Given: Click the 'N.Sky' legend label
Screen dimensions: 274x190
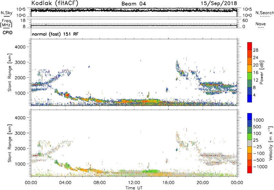Looking at the screenshot, I should (x=7, y=13).
